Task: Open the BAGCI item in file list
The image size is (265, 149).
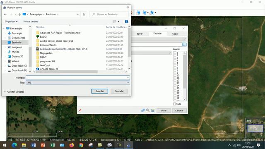Action: pos(43,37)
